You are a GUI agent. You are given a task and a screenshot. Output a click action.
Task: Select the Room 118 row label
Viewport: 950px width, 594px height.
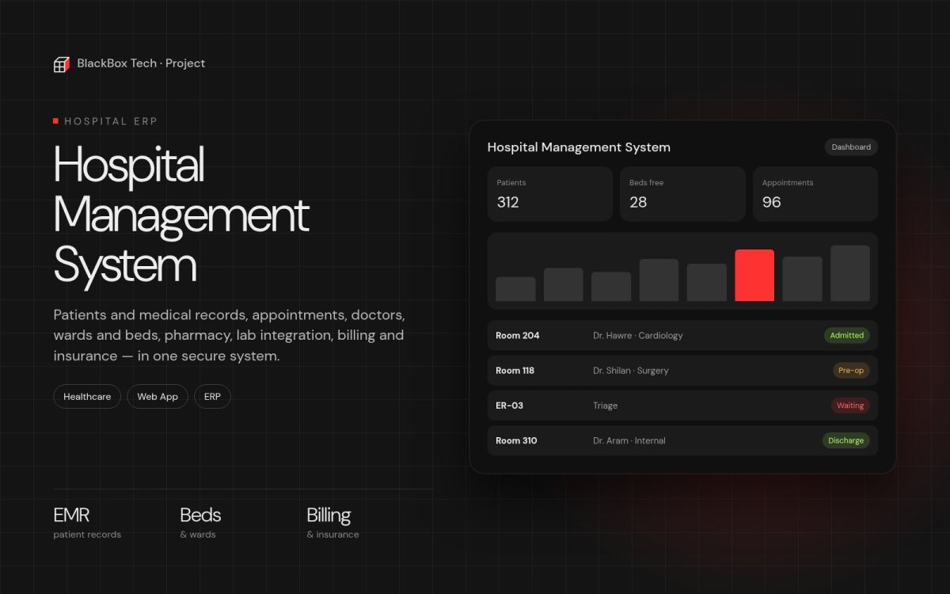click(515, 371)
